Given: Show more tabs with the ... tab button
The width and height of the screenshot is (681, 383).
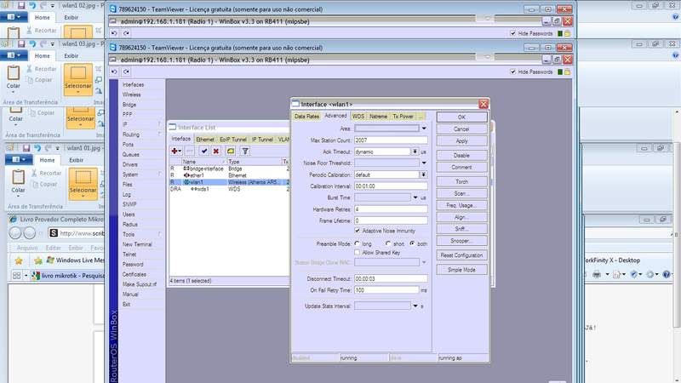Looking at the screenshot, I should pos(421,117).
